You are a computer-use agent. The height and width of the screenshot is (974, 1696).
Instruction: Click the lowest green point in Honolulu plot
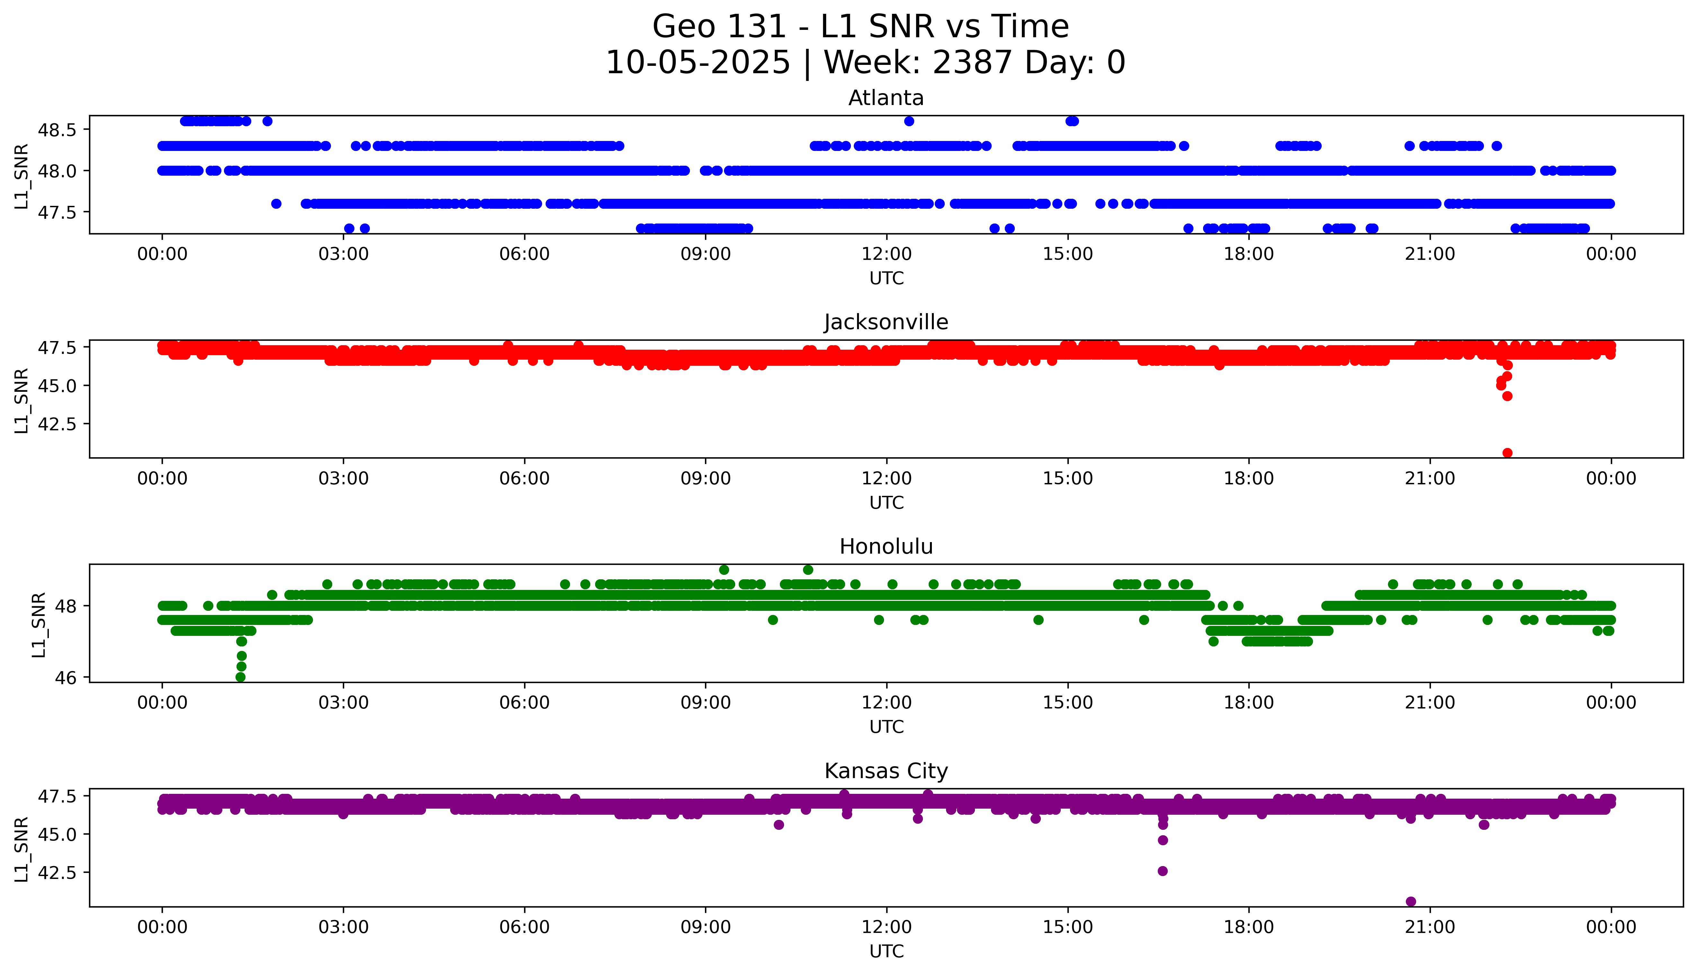click(x=241, y=677)
